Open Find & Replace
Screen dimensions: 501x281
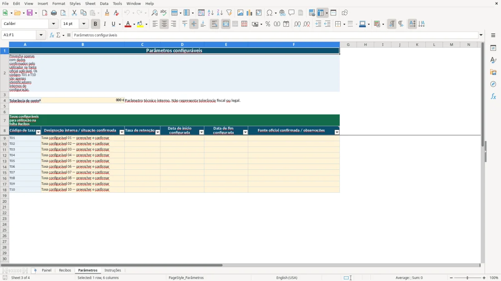pos(154,13)
